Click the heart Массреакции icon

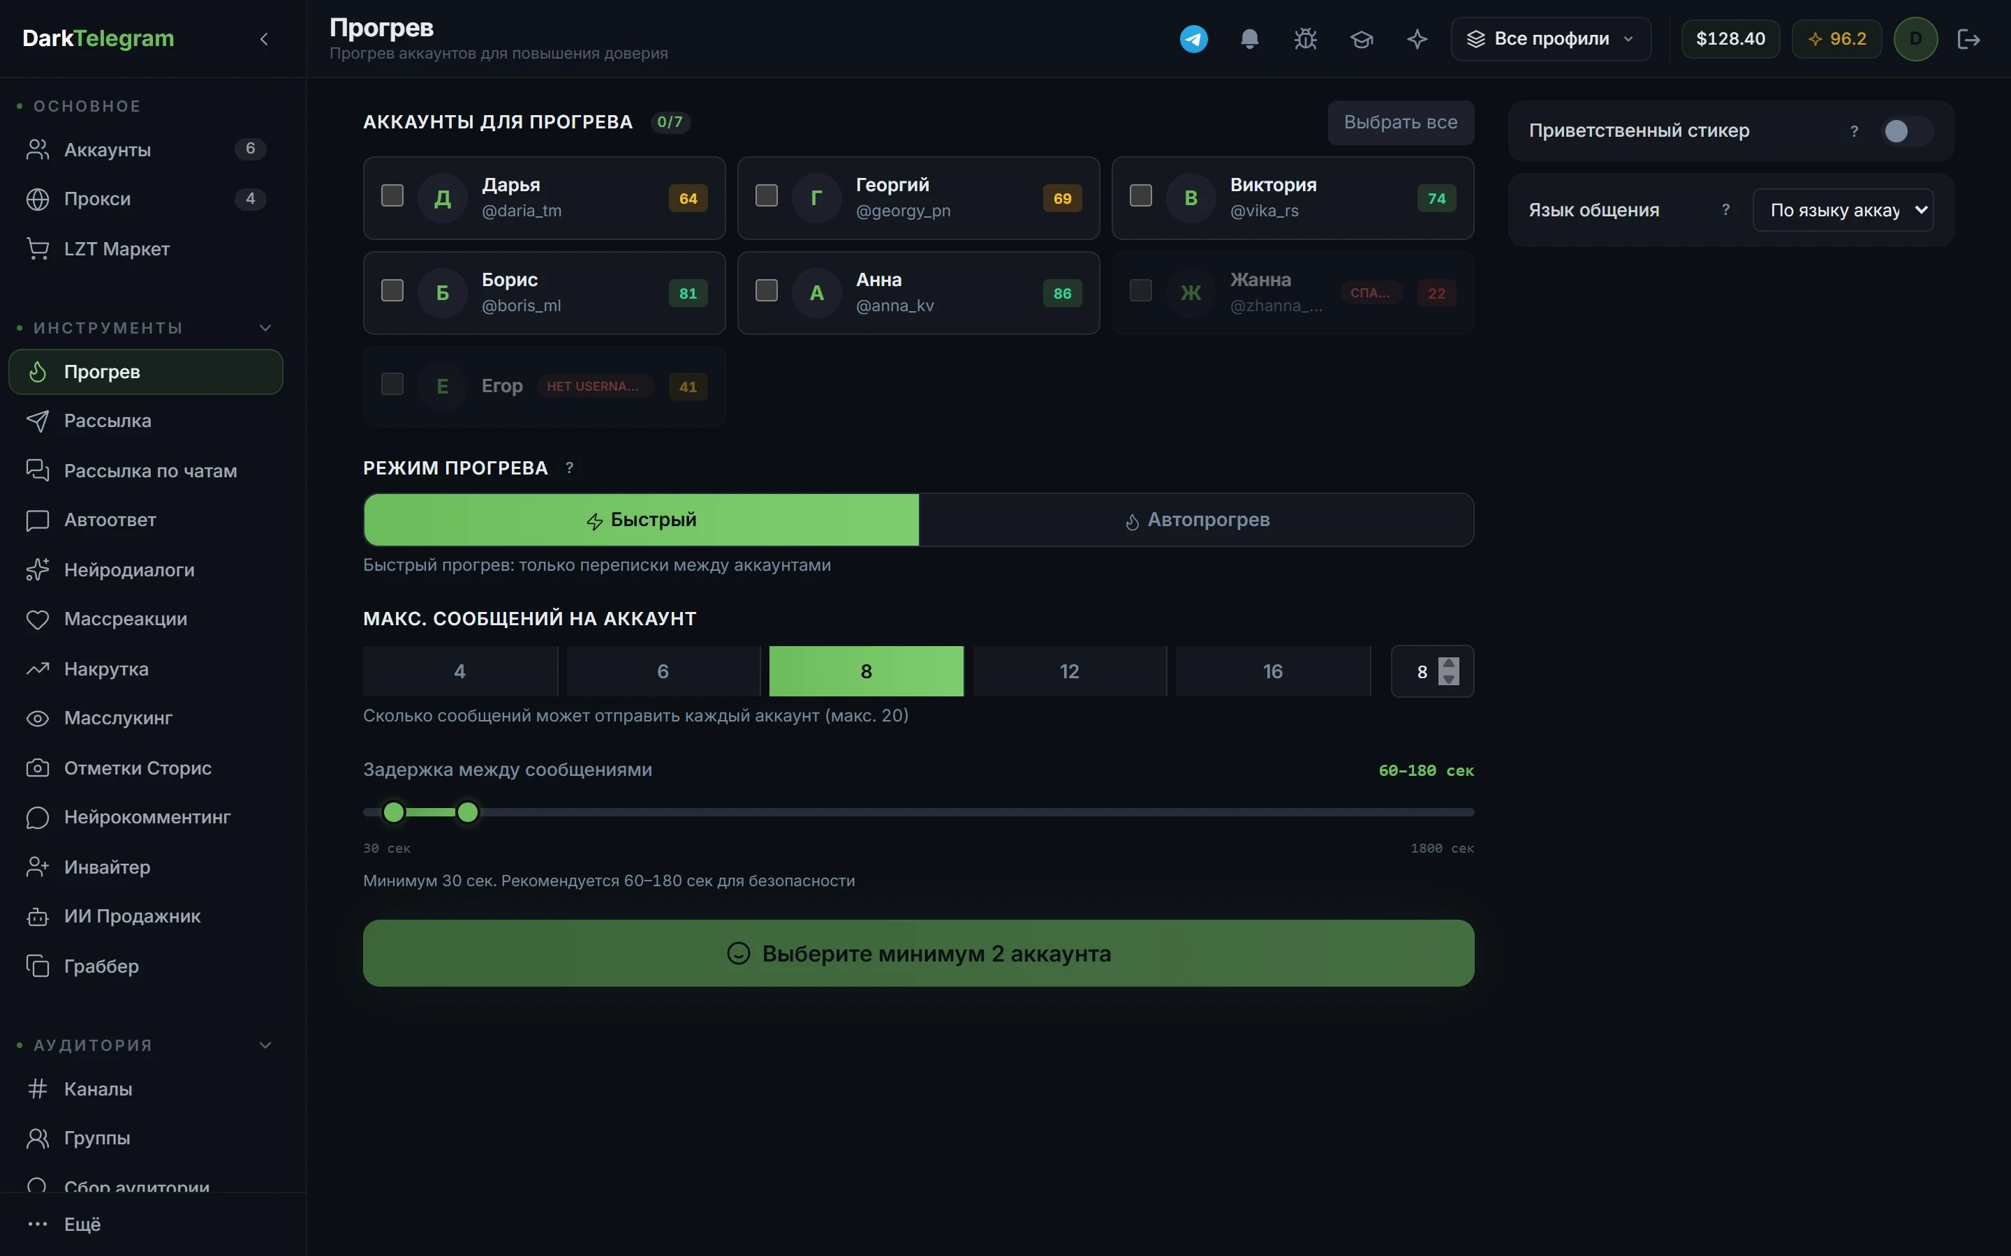pos(38,620)
